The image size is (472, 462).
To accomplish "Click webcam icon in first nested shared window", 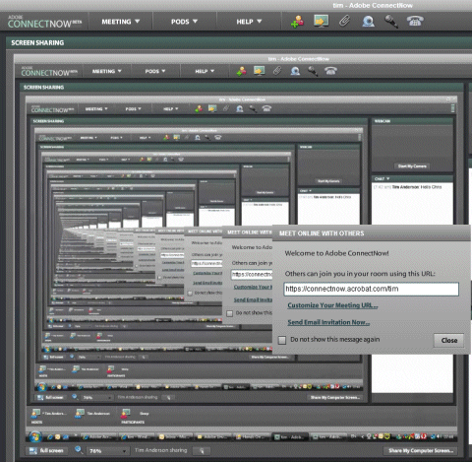I will click(x=295, y=71).
